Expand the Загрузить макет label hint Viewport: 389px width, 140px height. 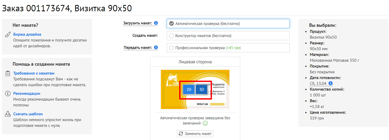tap(137, 23)
